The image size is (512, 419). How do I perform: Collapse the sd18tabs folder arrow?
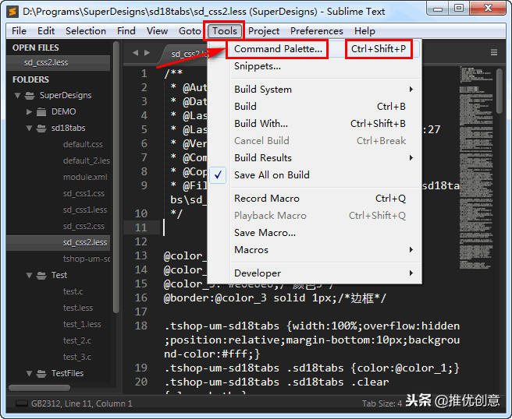coord(29,129)
